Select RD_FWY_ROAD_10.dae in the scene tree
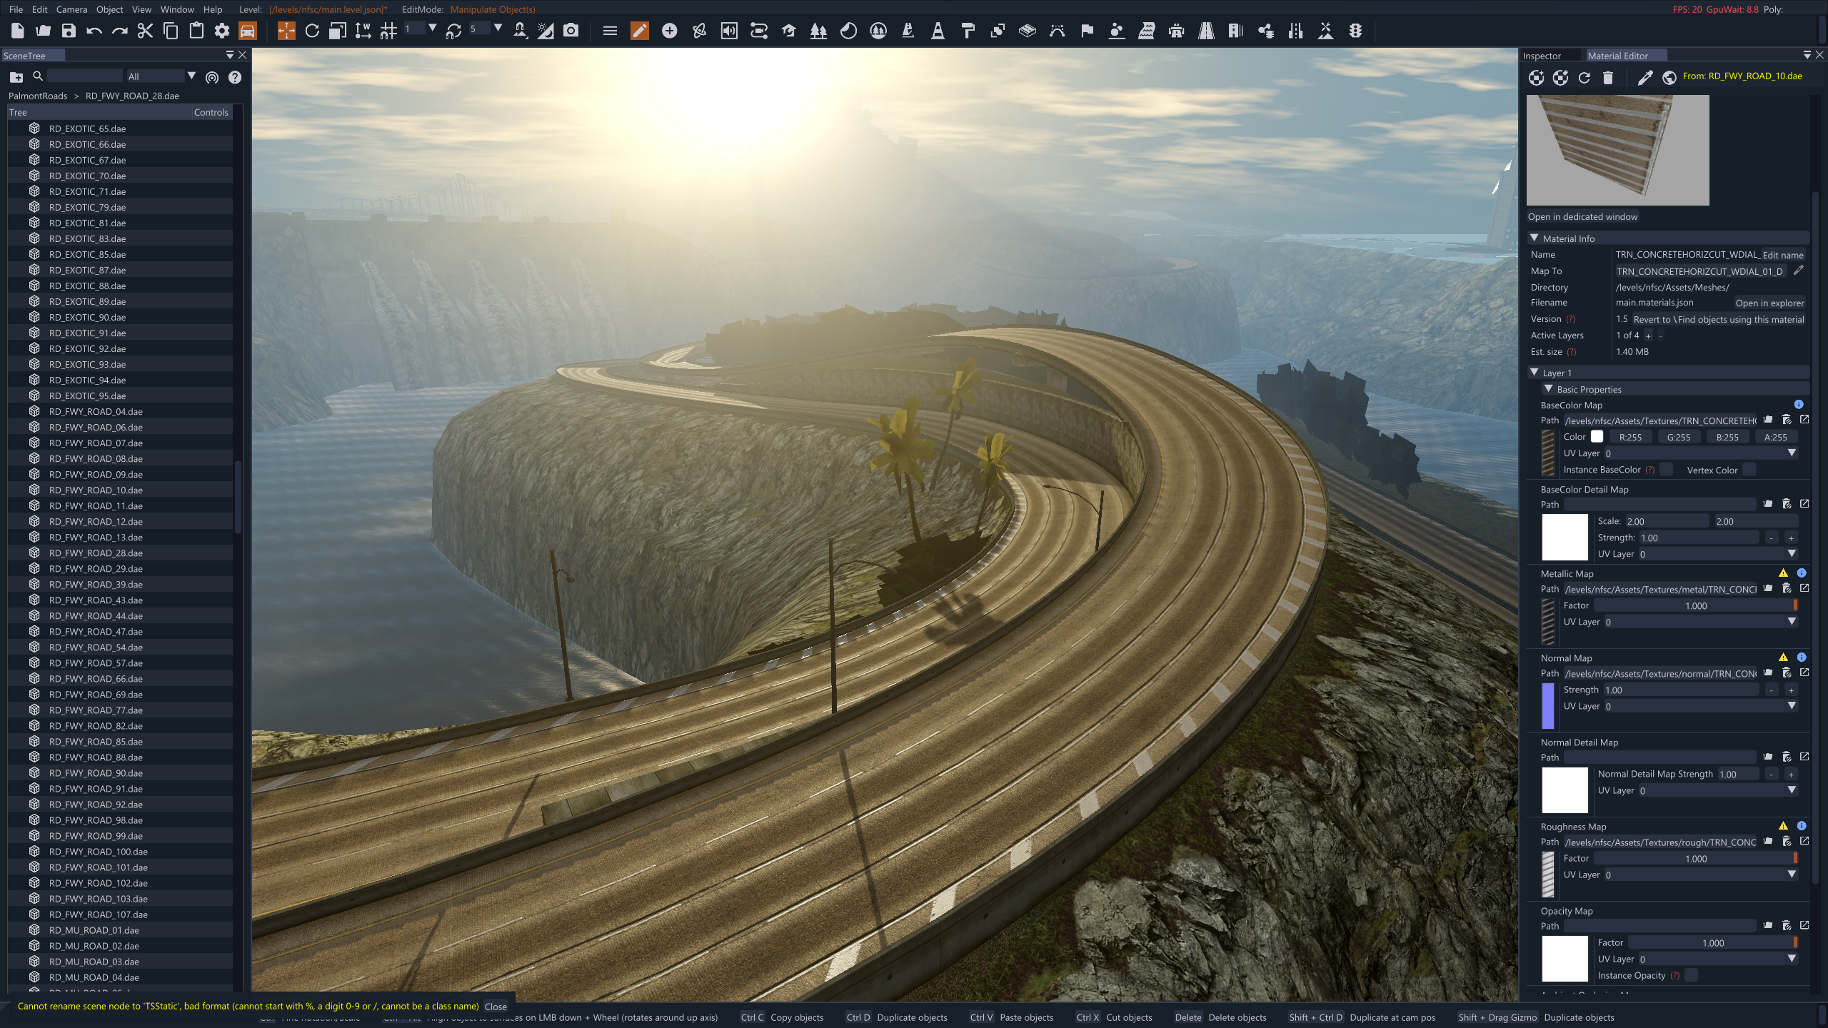The height and width of the screenshot is (1028, 1828). [x=96, y=490]
